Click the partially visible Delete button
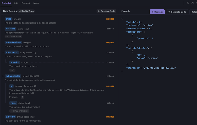Viewport: 197px width, 125px height. point(194,12)
